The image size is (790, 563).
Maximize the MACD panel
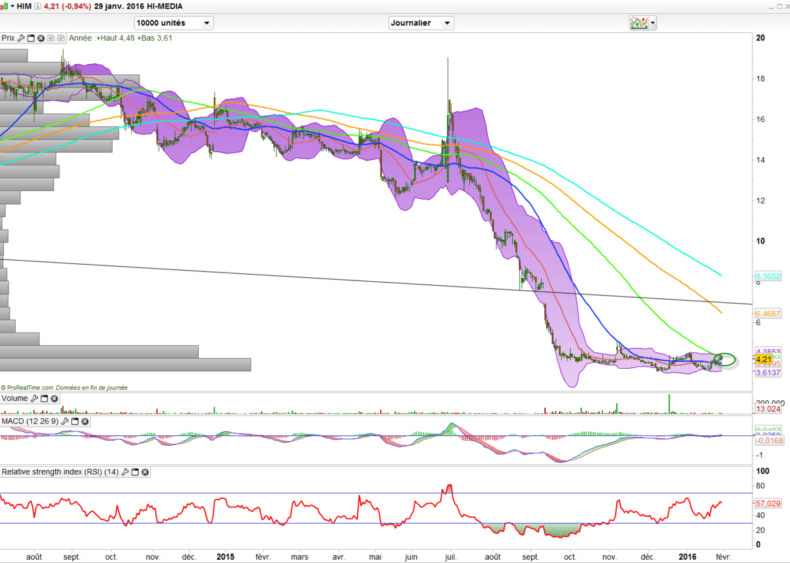point(75,421)
